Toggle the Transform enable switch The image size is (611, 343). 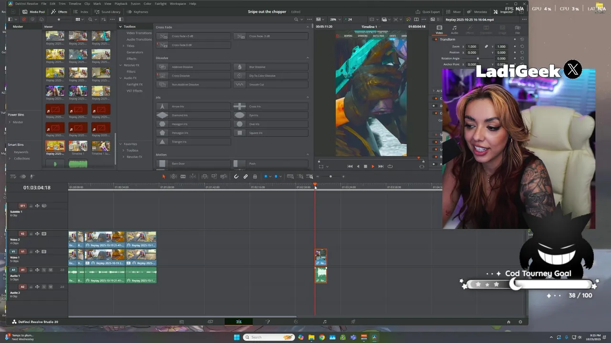[x=436, y=40]
